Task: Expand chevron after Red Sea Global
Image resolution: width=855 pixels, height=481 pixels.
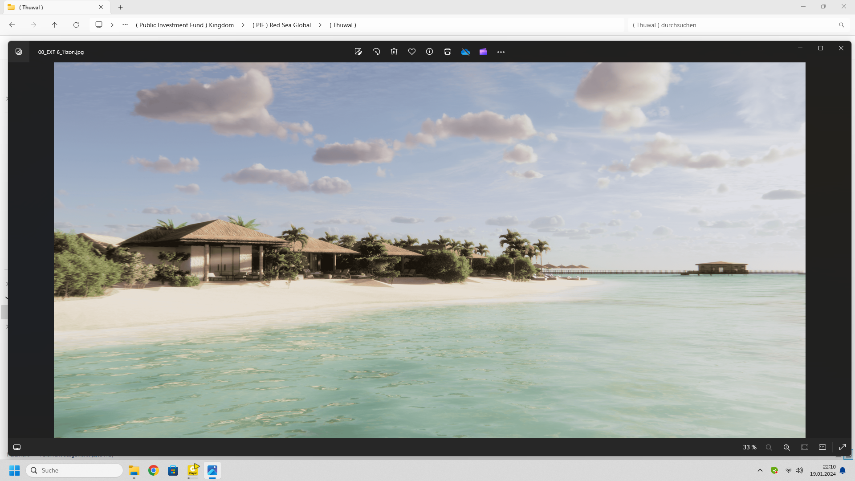Action: [320, 25]
